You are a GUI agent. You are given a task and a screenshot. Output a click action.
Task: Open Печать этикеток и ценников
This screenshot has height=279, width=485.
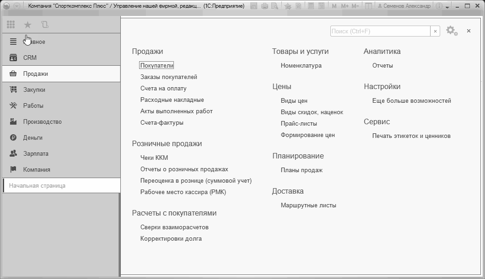click(x=411, y=136)
